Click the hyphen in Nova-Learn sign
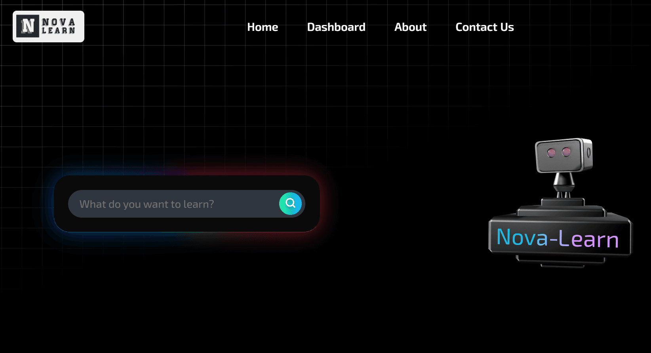 click(x=553, y=239)
